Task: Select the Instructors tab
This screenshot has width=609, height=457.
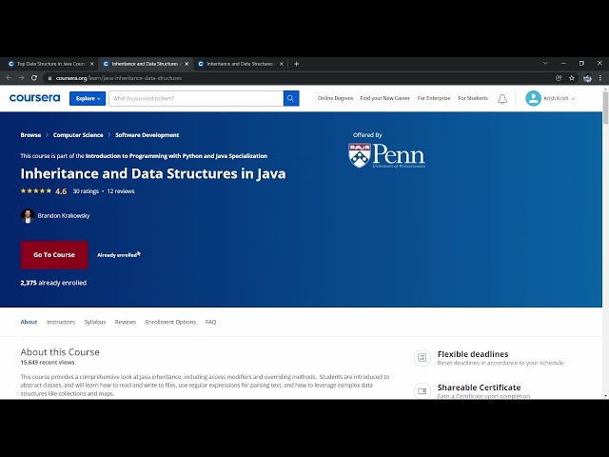Action: 61,322
